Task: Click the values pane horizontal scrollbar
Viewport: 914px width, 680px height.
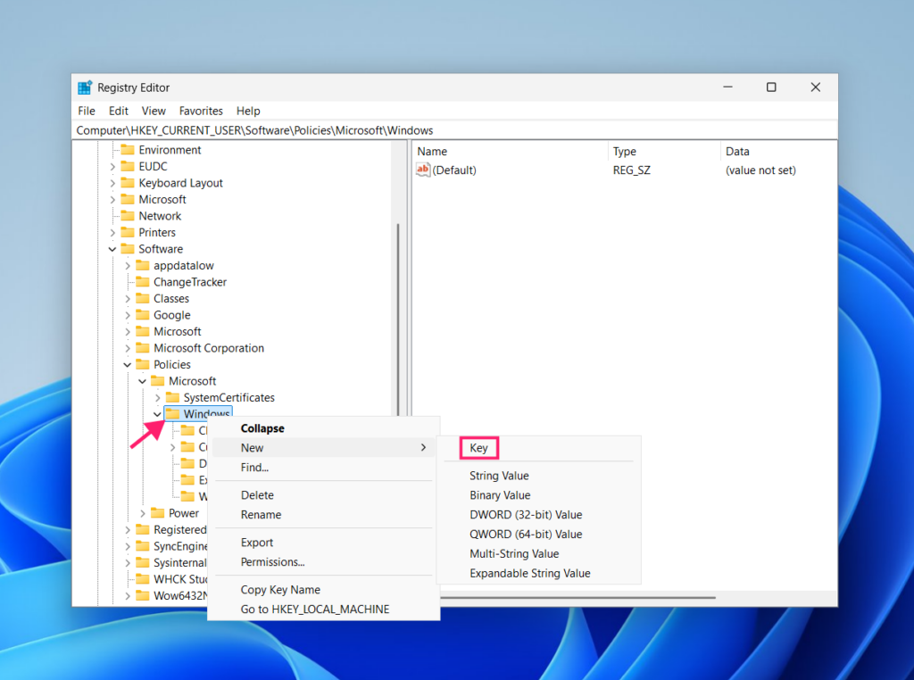Action: (x=577, y=597)
